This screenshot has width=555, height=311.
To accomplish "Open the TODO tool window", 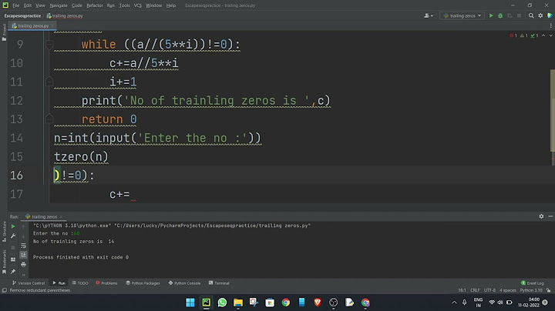I will pyautogui.click(x=80, y=283).
